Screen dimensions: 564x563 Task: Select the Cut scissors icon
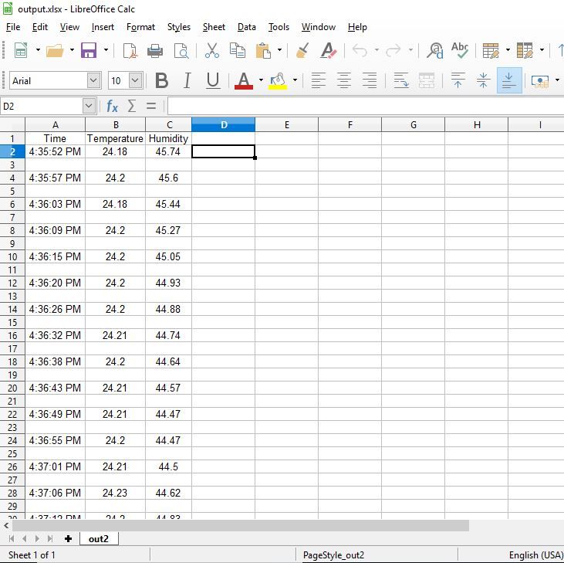pos(212,50)
